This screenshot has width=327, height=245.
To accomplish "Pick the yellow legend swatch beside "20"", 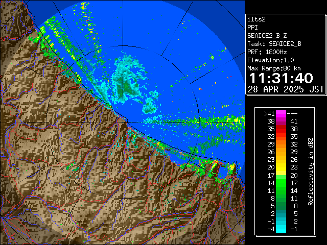I will (281, 167).
